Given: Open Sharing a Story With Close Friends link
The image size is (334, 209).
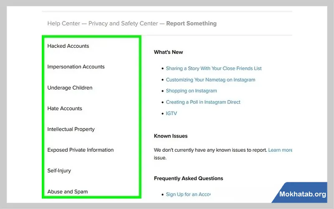Looking at the screenshot, I should click(x=214, y=69).
